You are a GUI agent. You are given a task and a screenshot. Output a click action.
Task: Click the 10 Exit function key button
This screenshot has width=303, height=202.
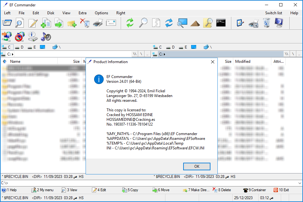[281, 190]
